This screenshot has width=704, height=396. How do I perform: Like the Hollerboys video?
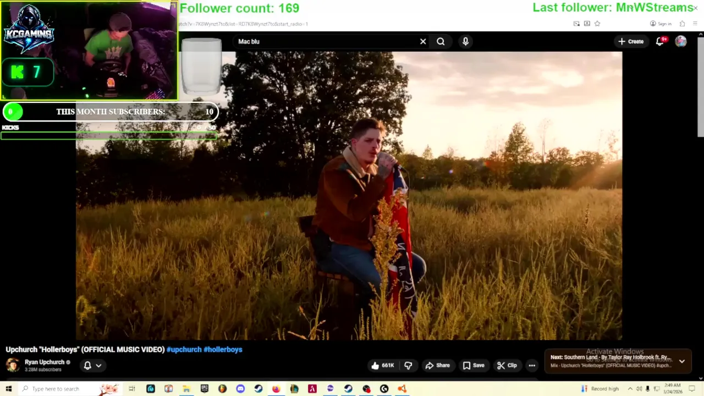click(x=383, y=365)
